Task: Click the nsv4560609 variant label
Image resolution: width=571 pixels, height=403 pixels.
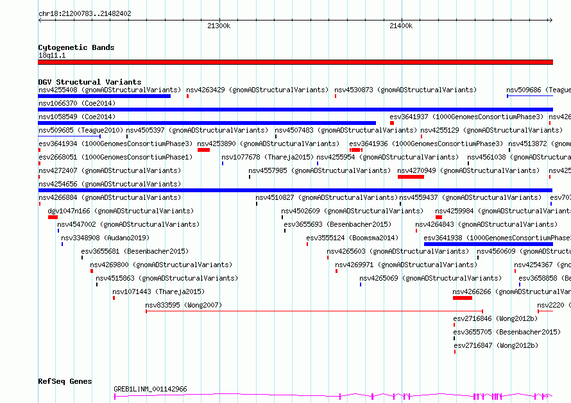Action: (524, 251)
